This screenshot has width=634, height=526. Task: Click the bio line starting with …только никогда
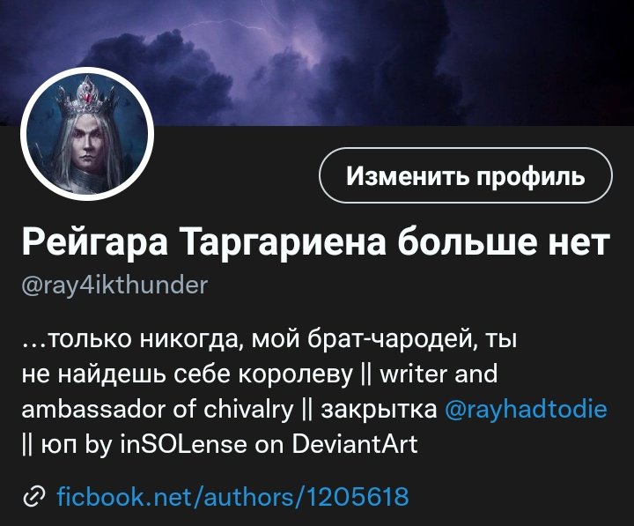269,339
